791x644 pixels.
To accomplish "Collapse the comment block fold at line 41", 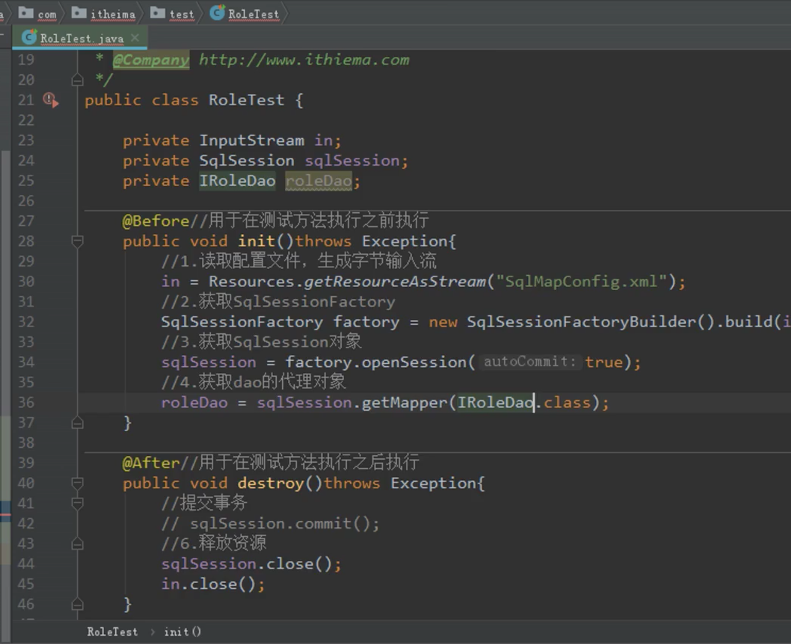I will pos(77,503).
